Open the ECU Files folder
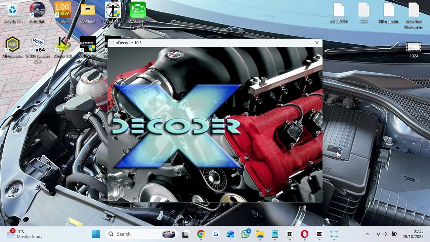Screen dimensions: 430x242 (x=88, y=13)
